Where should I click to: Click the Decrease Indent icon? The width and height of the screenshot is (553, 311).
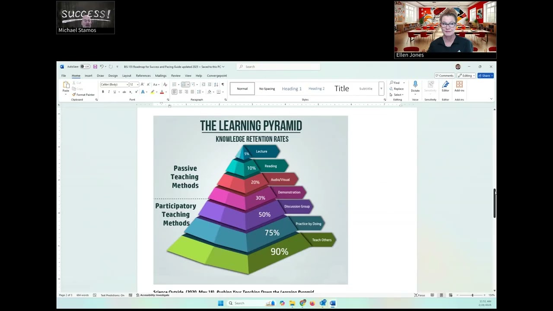pos(203,84)
